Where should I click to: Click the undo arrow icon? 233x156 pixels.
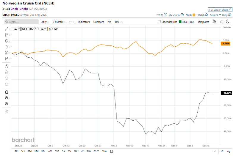coord(7,78)
